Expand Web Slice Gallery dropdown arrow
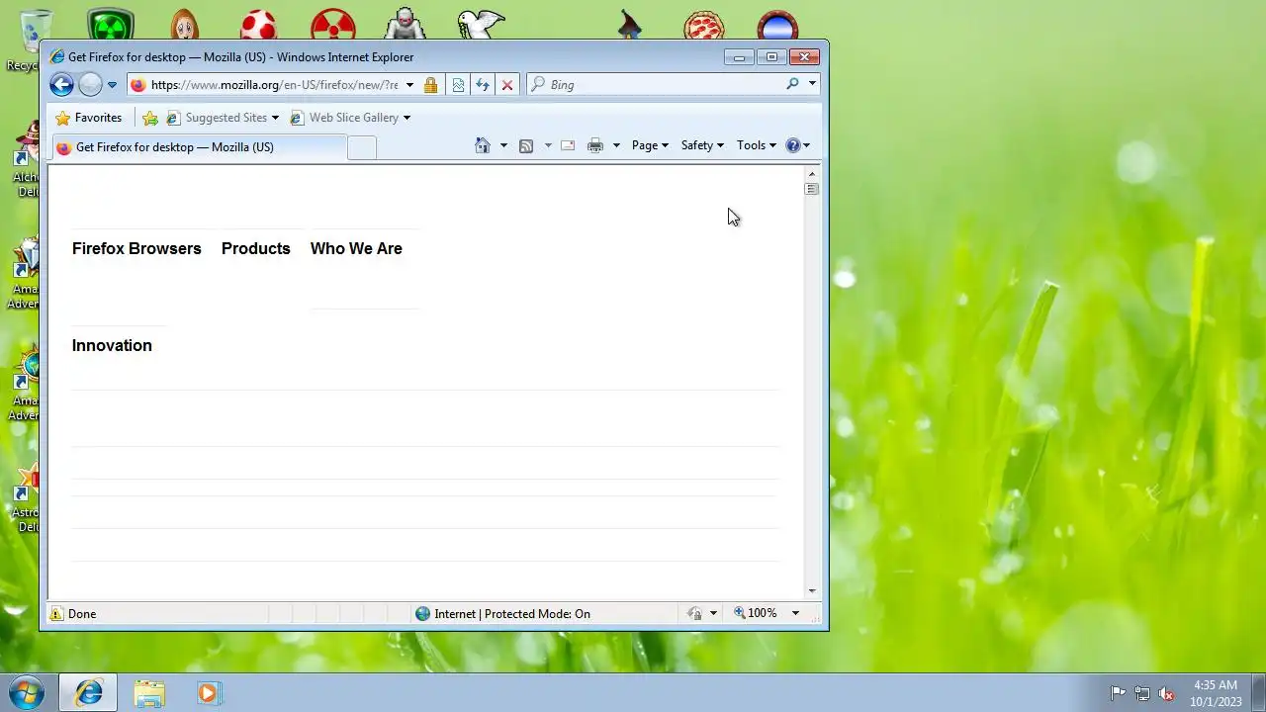The width and height of the screenshot is (1266, 712). [407, 118]
